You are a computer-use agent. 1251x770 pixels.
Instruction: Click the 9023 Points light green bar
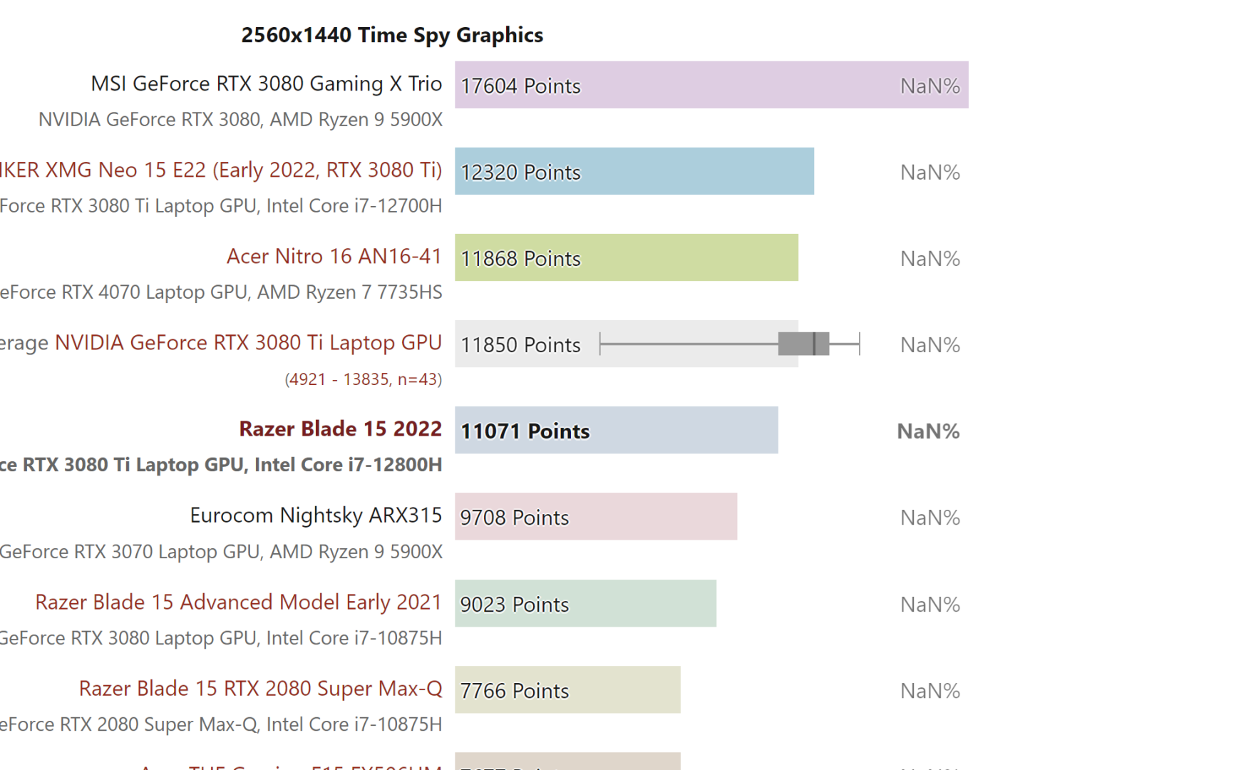[585, 604]
